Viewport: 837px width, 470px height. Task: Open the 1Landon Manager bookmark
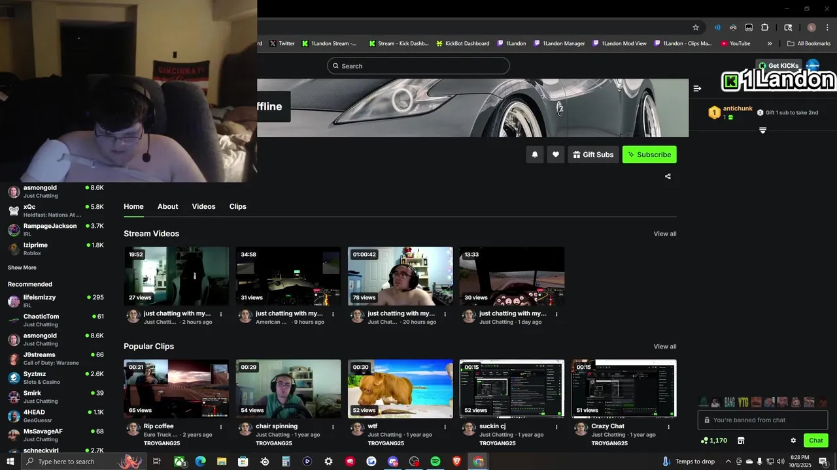[559, 44]
